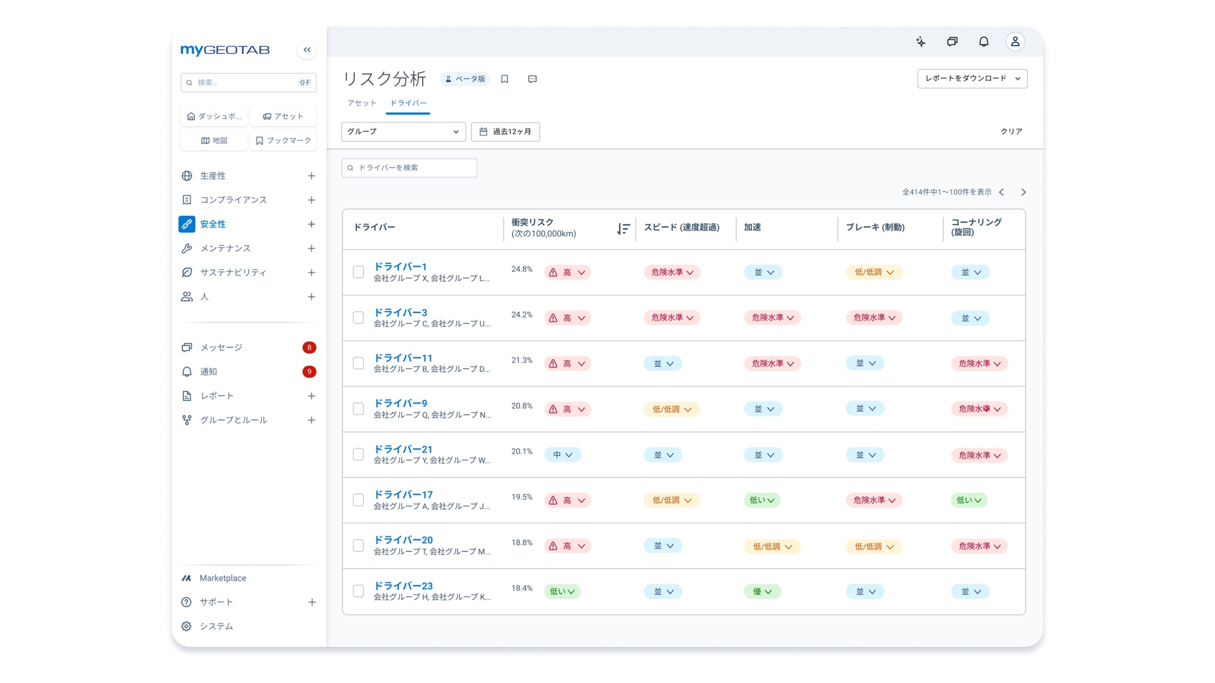Viewport: 1215px width, 683px height.
Task: Select checkbox for ドライバー11
Action: (x=358, y=363)
